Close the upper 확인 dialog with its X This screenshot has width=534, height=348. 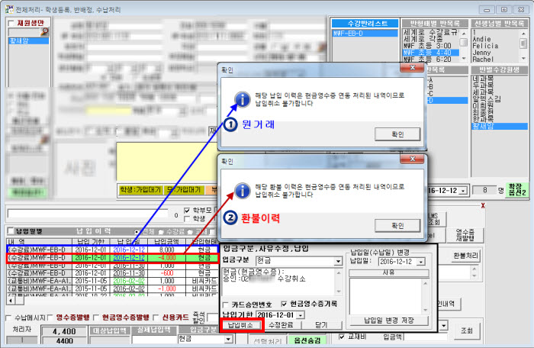coord(412,67)
